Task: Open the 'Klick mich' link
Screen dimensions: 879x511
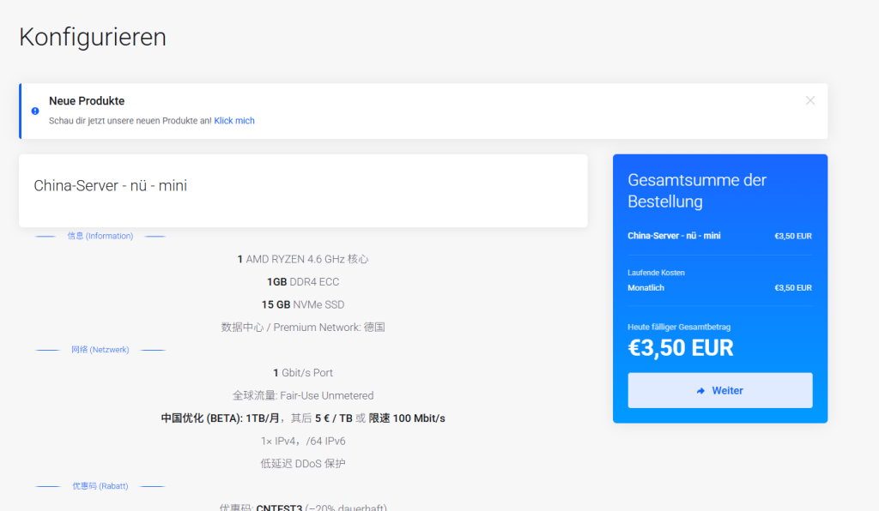Action: coord(234,120)
